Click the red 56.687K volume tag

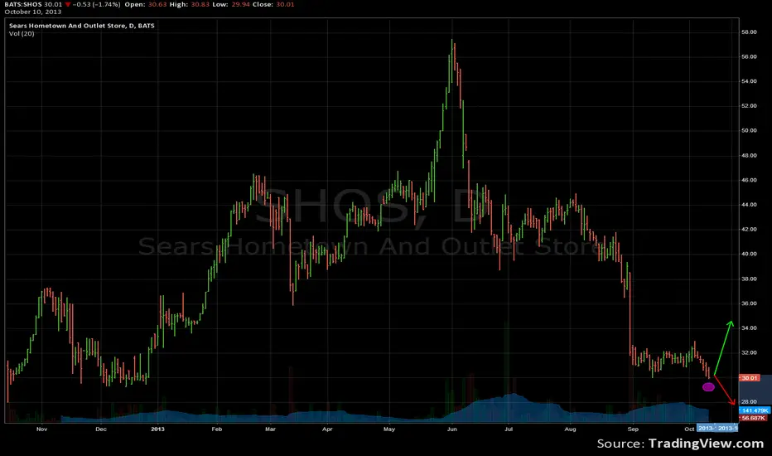[753, 418]
